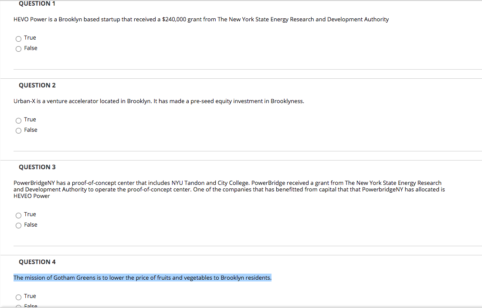
Task: Click the QUESTION 2 heading
Action: click(37, 85)
